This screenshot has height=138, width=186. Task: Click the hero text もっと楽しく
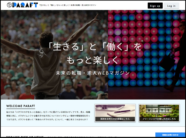pos(92,60)
